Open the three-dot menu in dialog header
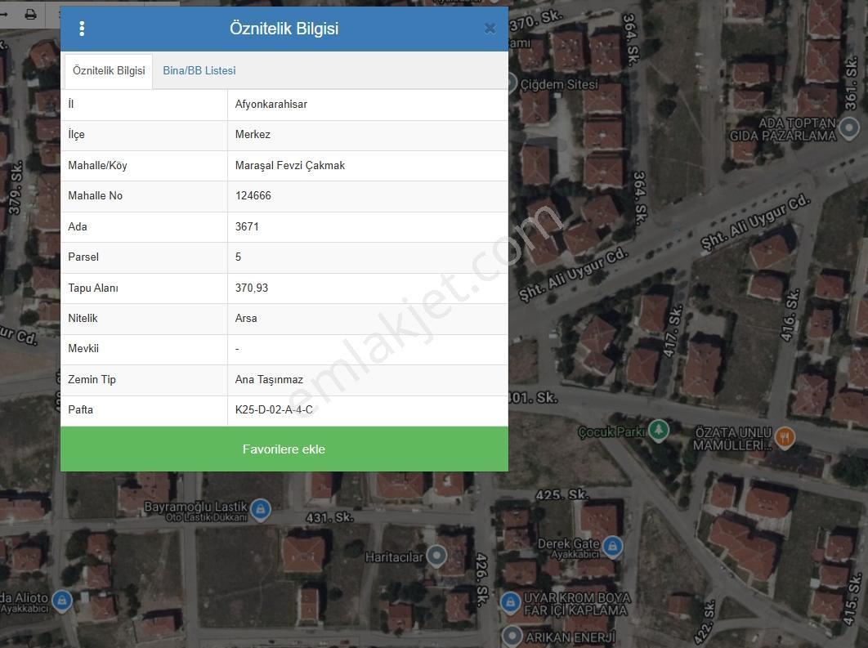This screenshot has height=648, width=868. pos(82,29)
